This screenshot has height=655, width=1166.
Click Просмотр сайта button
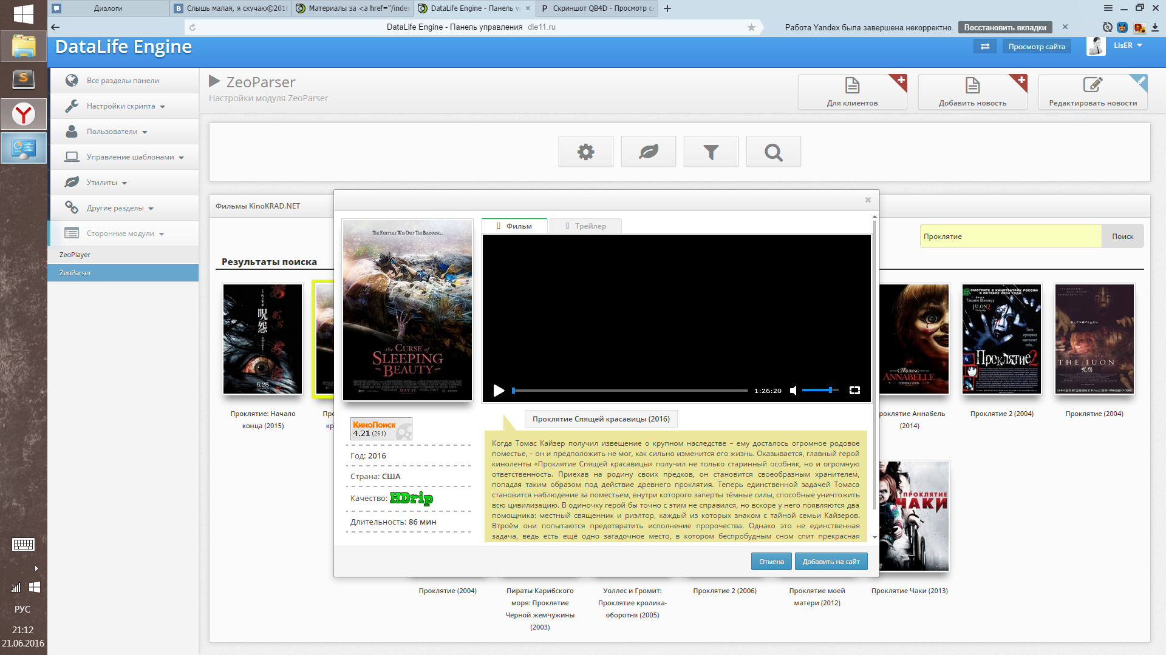pyautogui.click(x=1037, y=47)
